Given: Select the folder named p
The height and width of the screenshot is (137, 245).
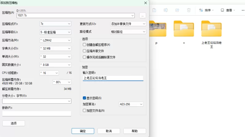Looking at the screenshot, I should point(156,31).
